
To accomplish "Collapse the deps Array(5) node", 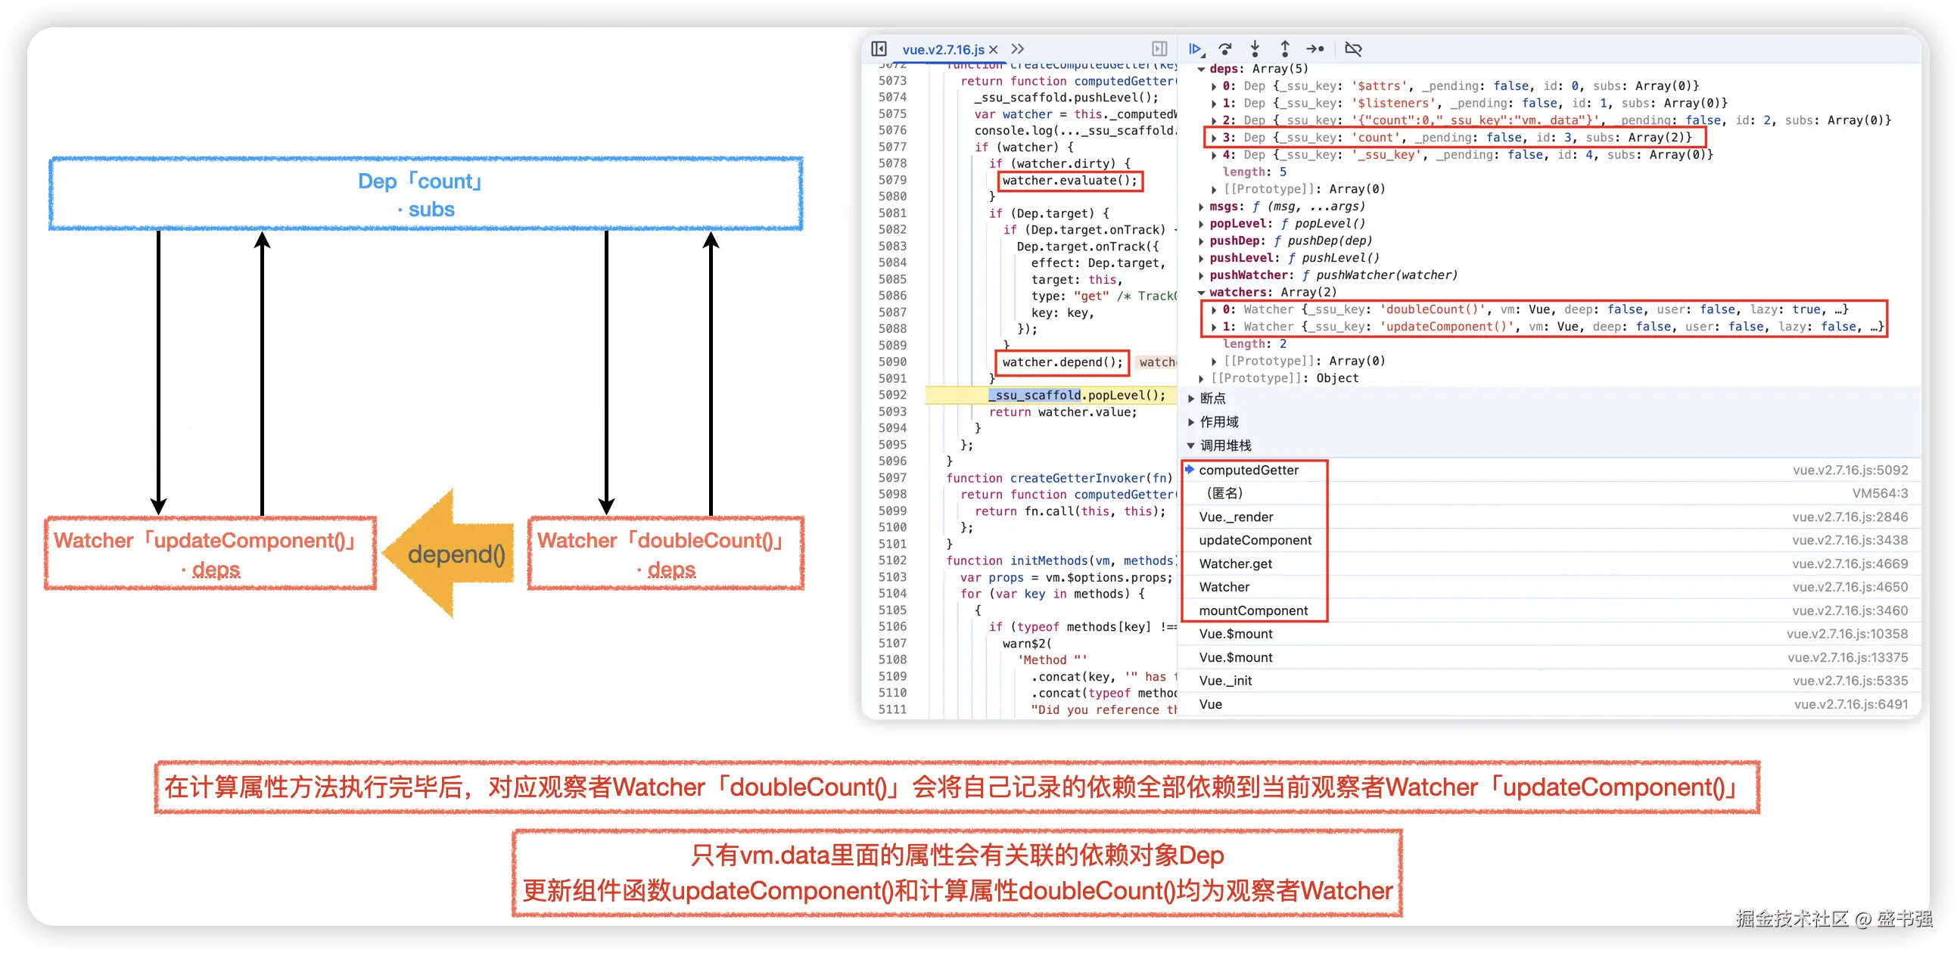I will coord(1201,69).
